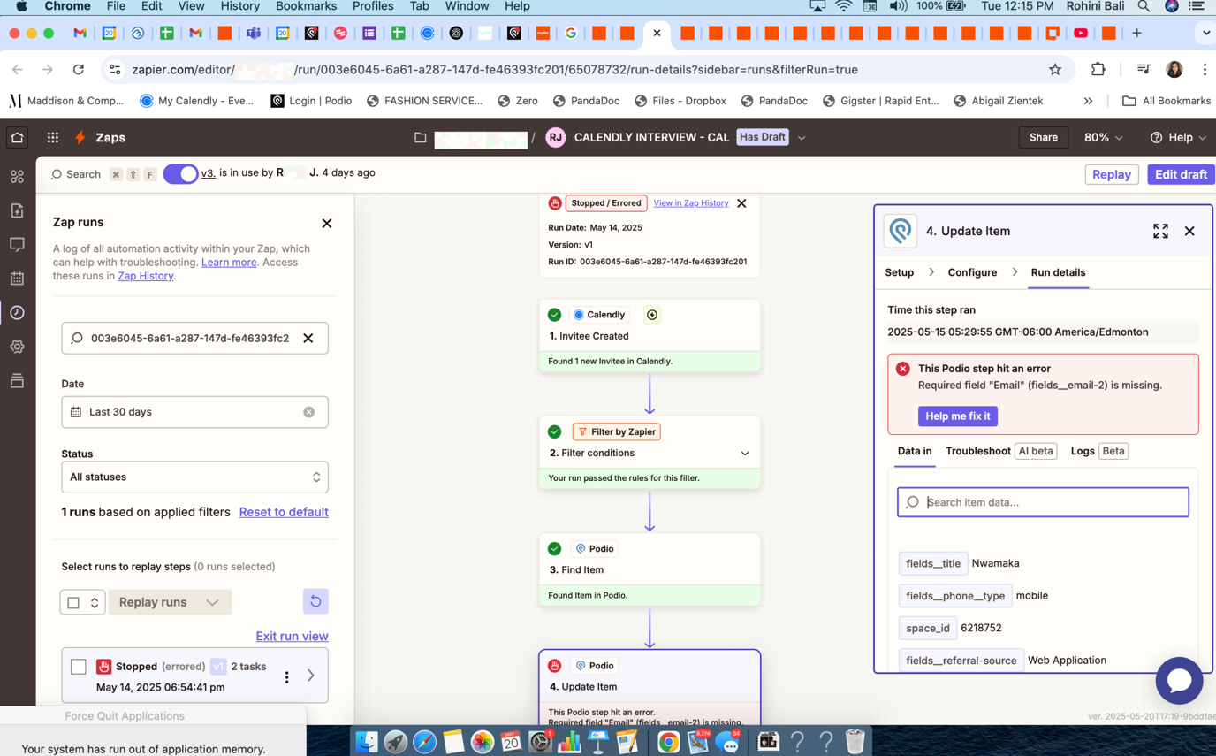The height and width of the screenshot is (756, 1216).
Task: Click the orange Zaps bolt icon
Action: (80, 137)
